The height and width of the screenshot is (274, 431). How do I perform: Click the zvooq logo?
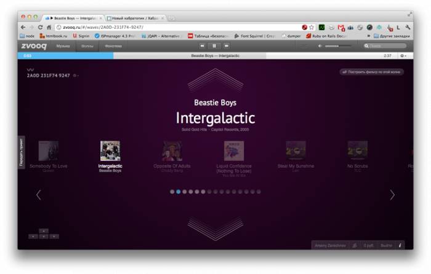coord(34,46)
